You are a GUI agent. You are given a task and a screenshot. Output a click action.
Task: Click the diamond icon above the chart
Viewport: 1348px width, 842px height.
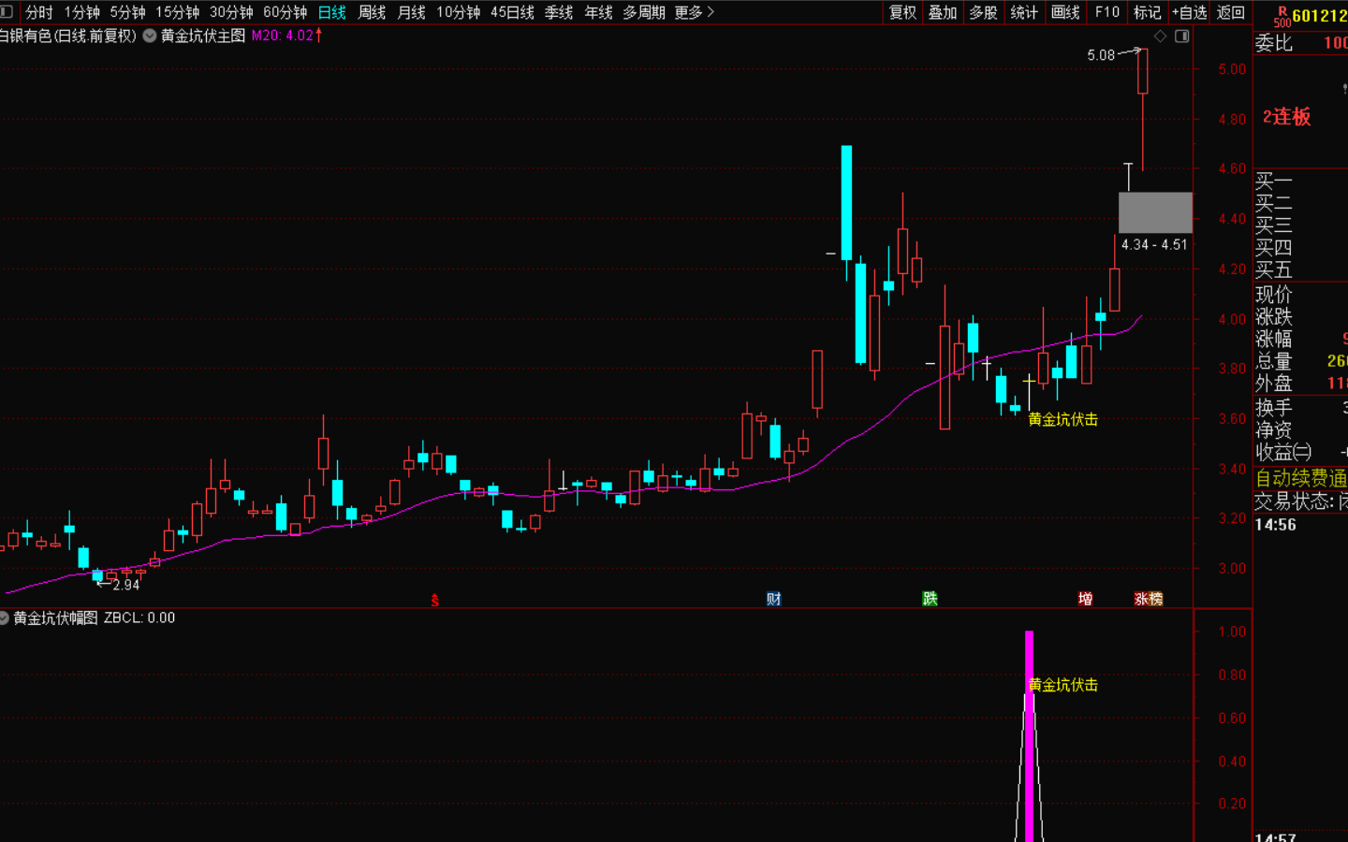[x=1161, y=36]
